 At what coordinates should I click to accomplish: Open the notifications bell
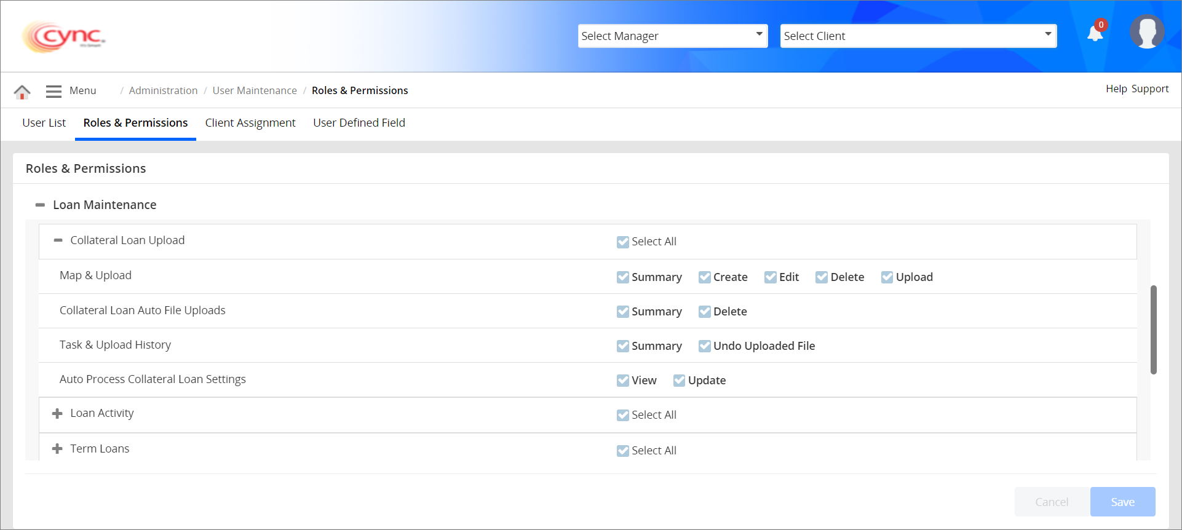click(x=1095, y=33)
